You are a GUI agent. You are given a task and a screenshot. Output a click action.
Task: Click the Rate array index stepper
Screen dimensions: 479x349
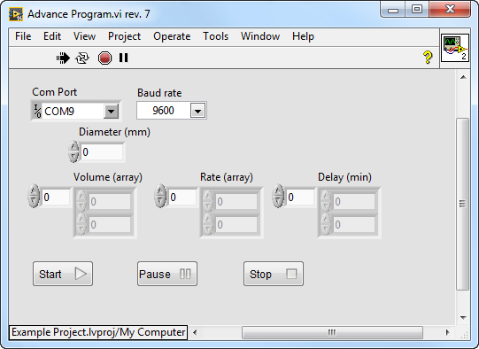(160, 196)
